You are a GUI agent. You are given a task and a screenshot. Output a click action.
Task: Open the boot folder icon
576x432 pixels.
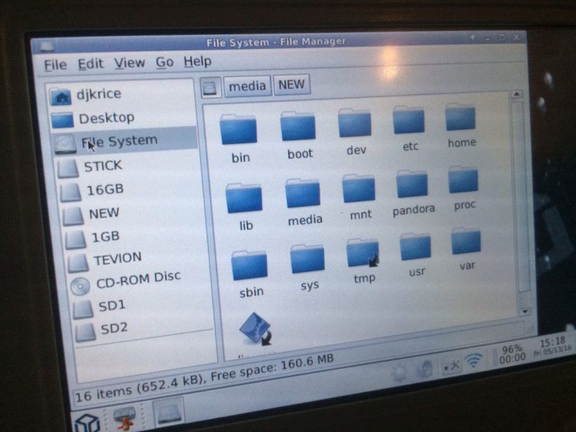coord(299,127)
